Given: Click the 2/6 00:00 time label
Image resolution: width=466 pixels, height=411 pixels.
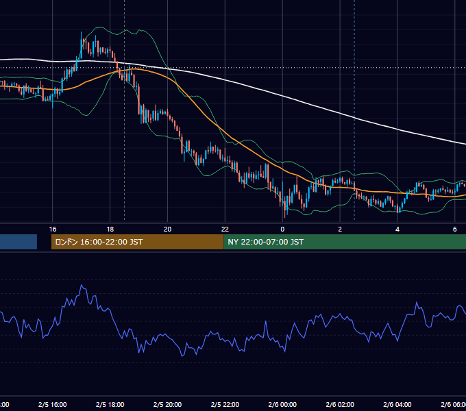Looking at the screenshot, I should pyautogui.click(x=282, y=404).
